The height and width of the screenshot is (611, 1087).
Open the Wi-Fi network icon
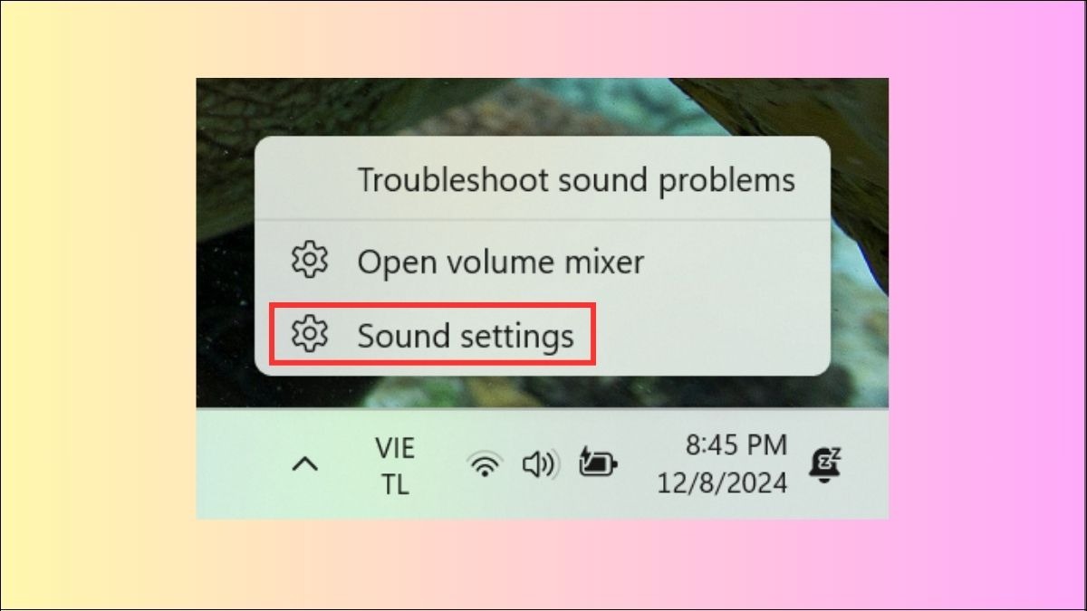[485, 465]
